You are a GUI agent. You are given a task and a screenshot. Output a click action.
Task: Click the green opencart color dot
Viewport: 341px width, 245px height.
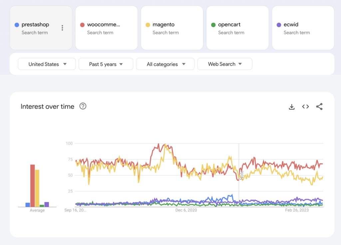(x=213, y=25)
